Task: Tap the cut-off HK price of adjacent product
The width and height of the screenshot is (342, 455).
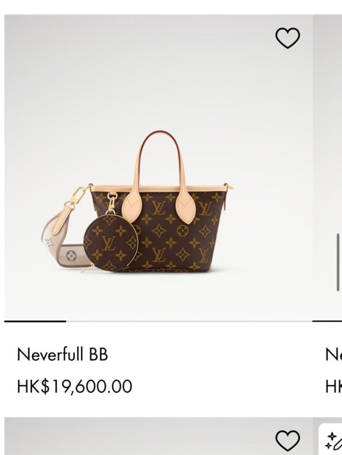Action: (x=333, y=386)
